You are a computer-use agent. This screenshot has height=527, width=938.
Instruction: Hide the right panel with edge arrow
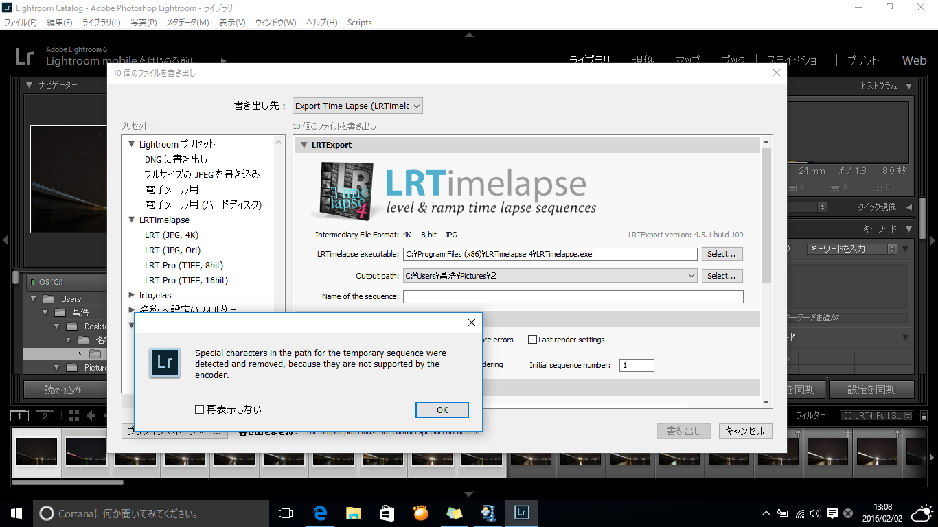(933, 240)
